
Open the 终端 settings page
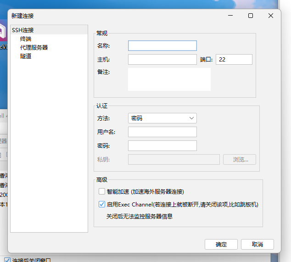pyautogui.click(x=26, y=39)
